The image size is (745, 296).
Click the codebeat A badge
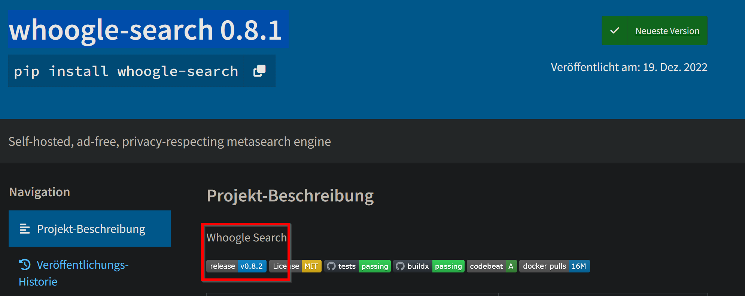[492, 266]
